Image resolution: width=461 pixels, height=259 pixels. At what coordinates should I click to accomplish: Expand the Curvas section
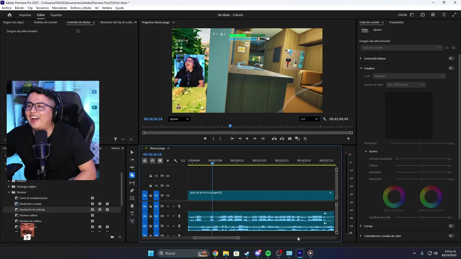click(361, 226)
